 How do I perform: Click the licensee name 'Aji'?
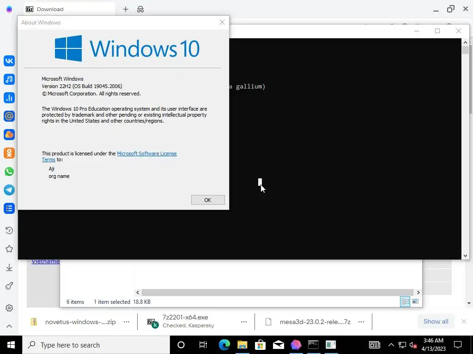click(x=51, y=169)
